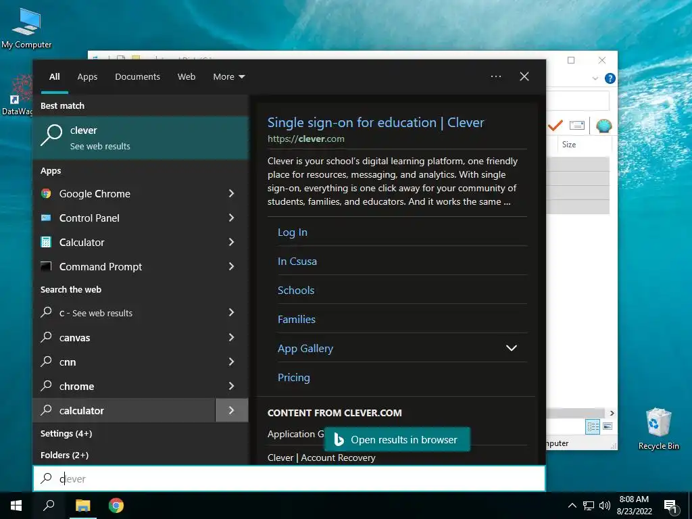Click the Windows Start button
Screen dimensions: 692x519
(16, 505)
